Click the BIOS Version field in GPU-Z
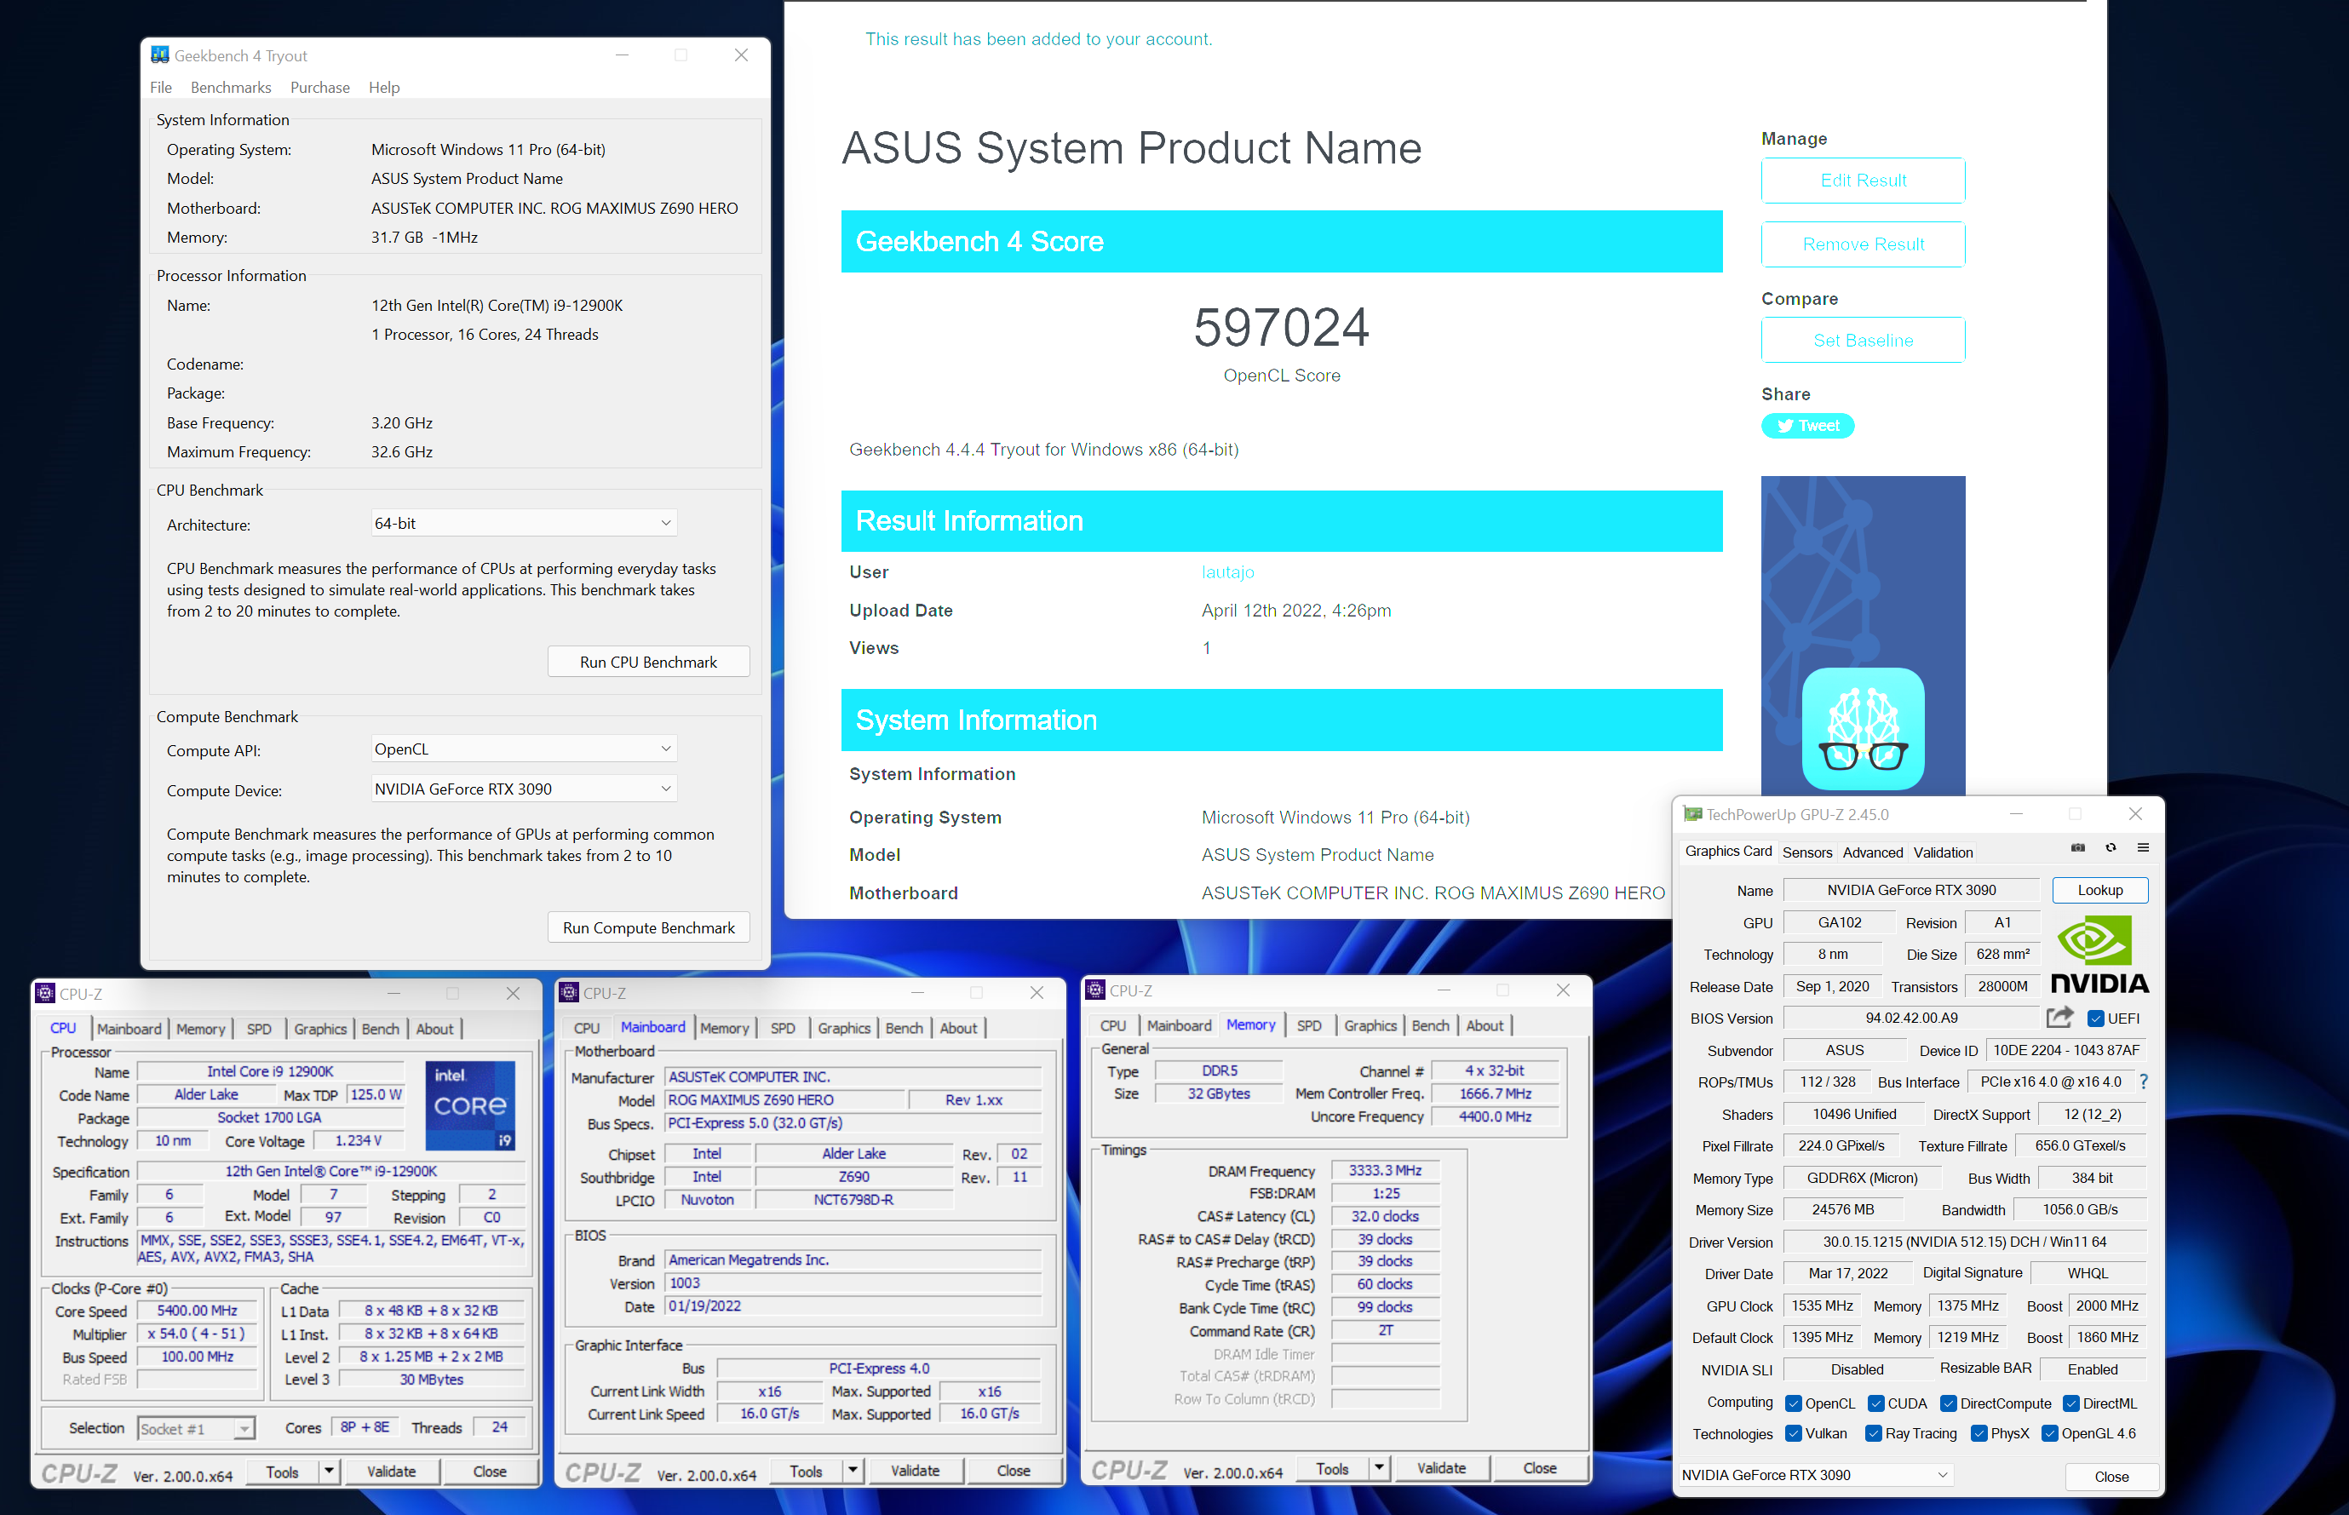Image resolution: width=2349 pixels, height=1515 pixels. point(1911,1019)
